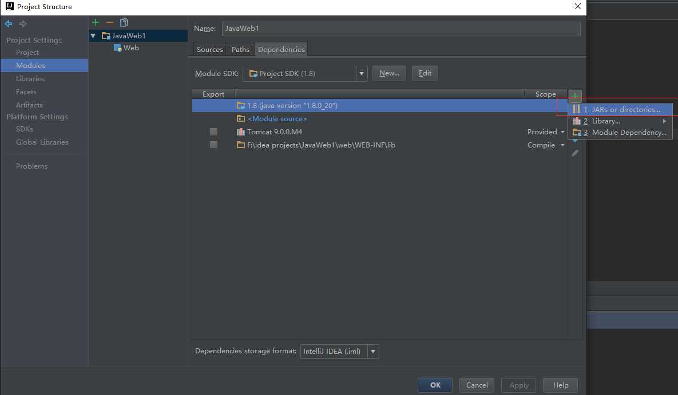
Task: Select the F:\idea projects\JavaWeb1\web\WEB-INF\lib row
Action: [x=380, y=145]
